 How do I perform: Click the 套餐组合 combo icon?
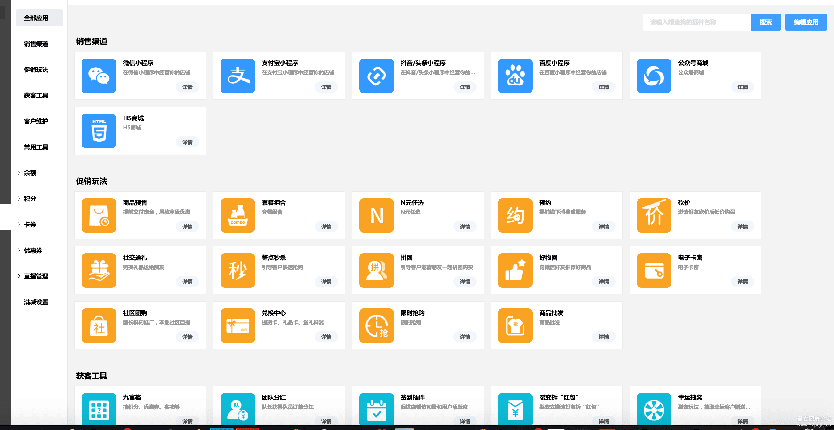(238, 215)
